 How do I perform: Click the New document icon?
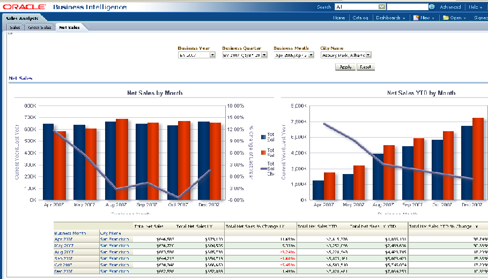[x=416, y=18]
